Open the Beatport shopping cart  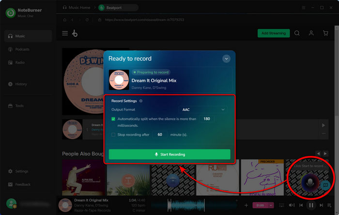325,33
